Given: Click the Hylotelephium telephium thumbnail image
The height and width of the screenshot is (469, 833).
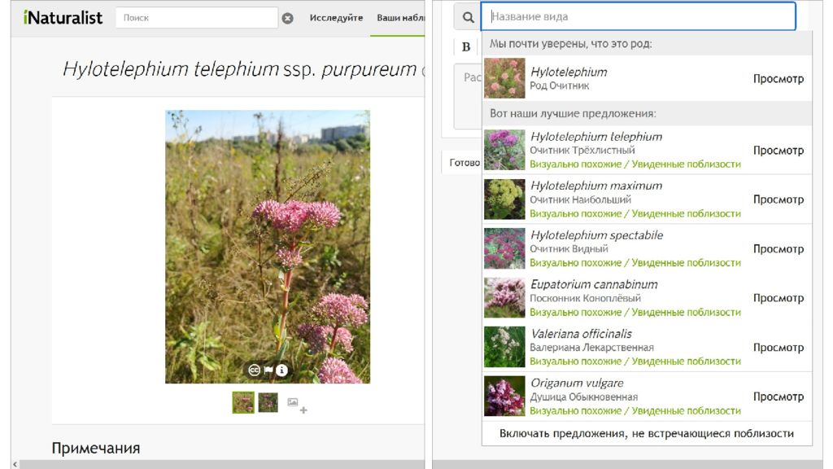Looking at the screenshot, I should coord(504,150).
